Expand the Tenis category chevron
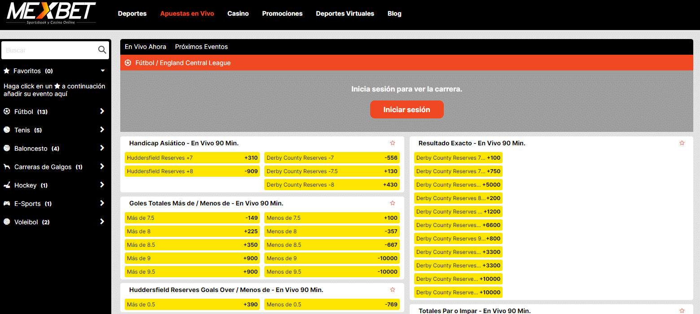Screen dimensions: 700x314 click(102, 130)
